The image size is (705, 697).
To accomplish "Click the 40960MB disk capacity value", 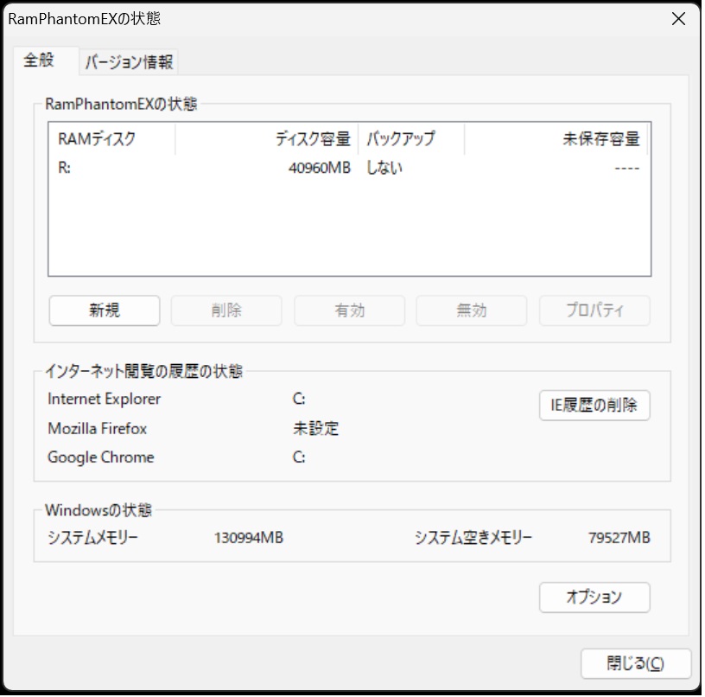I will 319,168.
